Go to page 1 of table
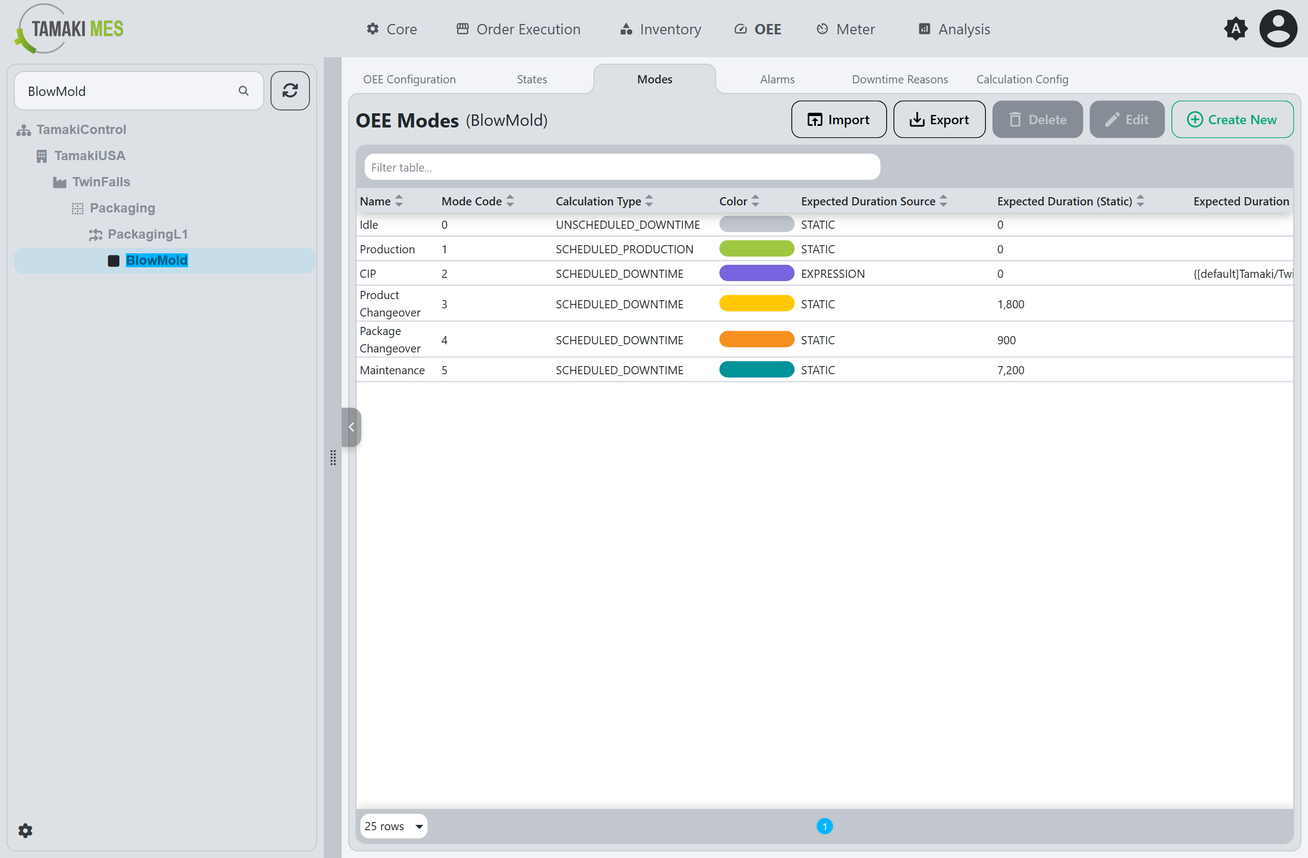This screenshot has height=858, width=1308. (825, 826)
